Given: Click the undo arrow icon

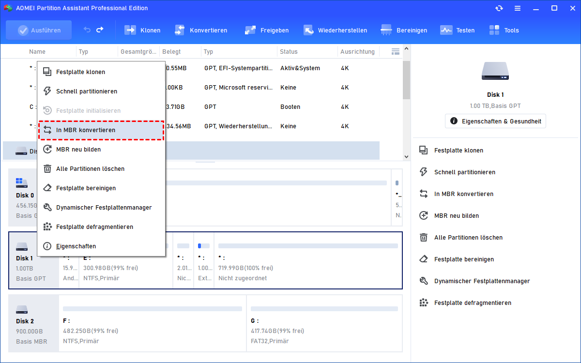Looking at the screenshot, I should pos(87,30).
